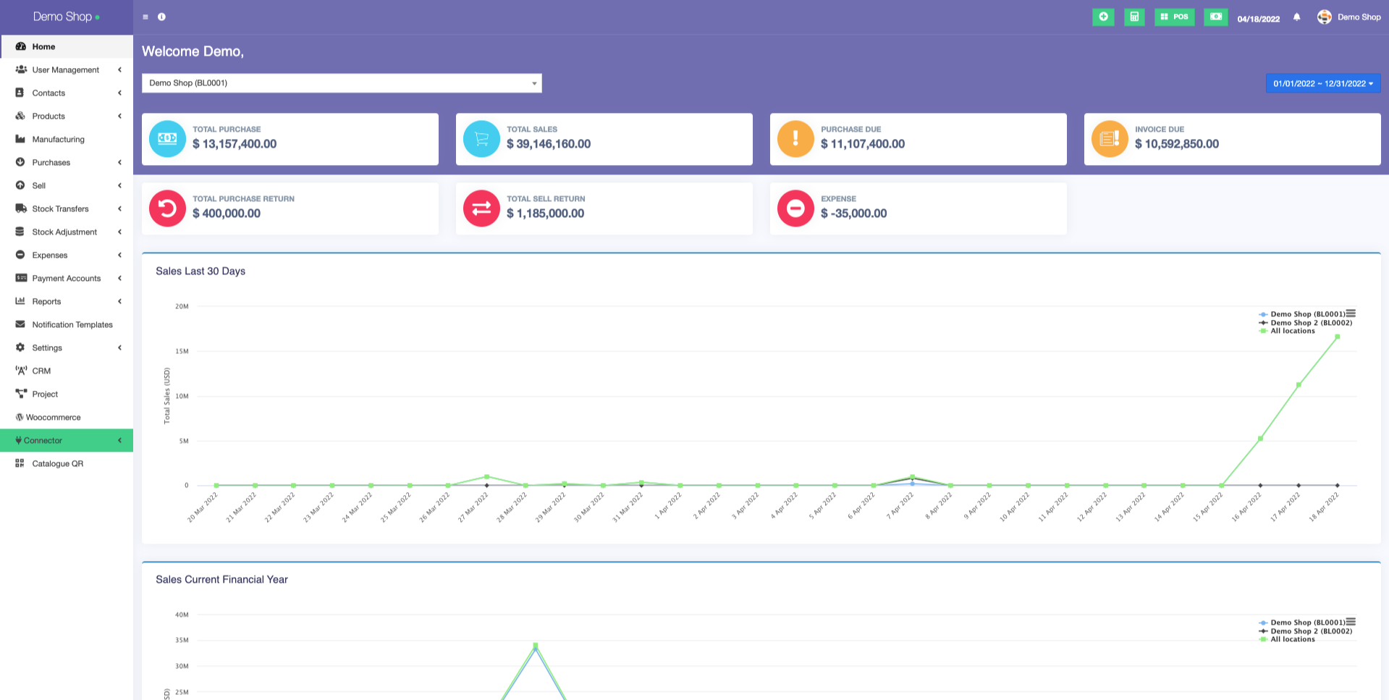Click the User Management users icon

21,69
